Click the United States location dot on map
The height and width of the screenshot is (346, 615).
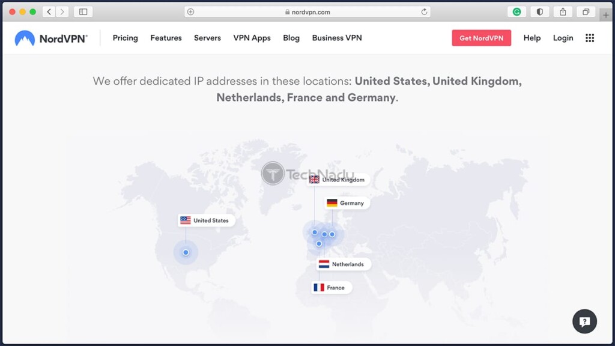(x=186, y=252)
